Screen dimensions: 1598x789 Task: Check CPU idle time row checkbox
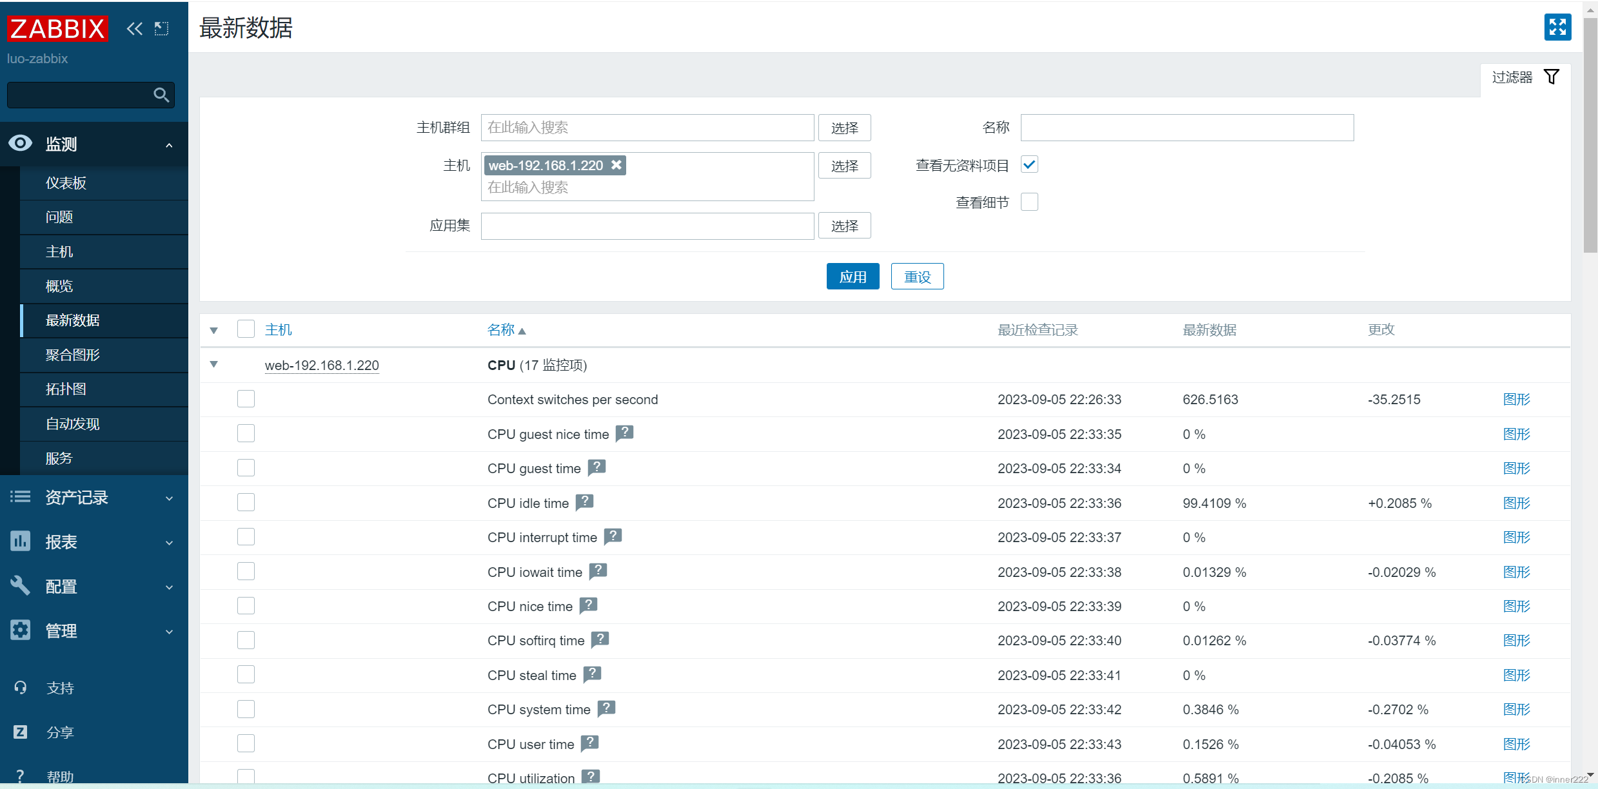point(246,502)
